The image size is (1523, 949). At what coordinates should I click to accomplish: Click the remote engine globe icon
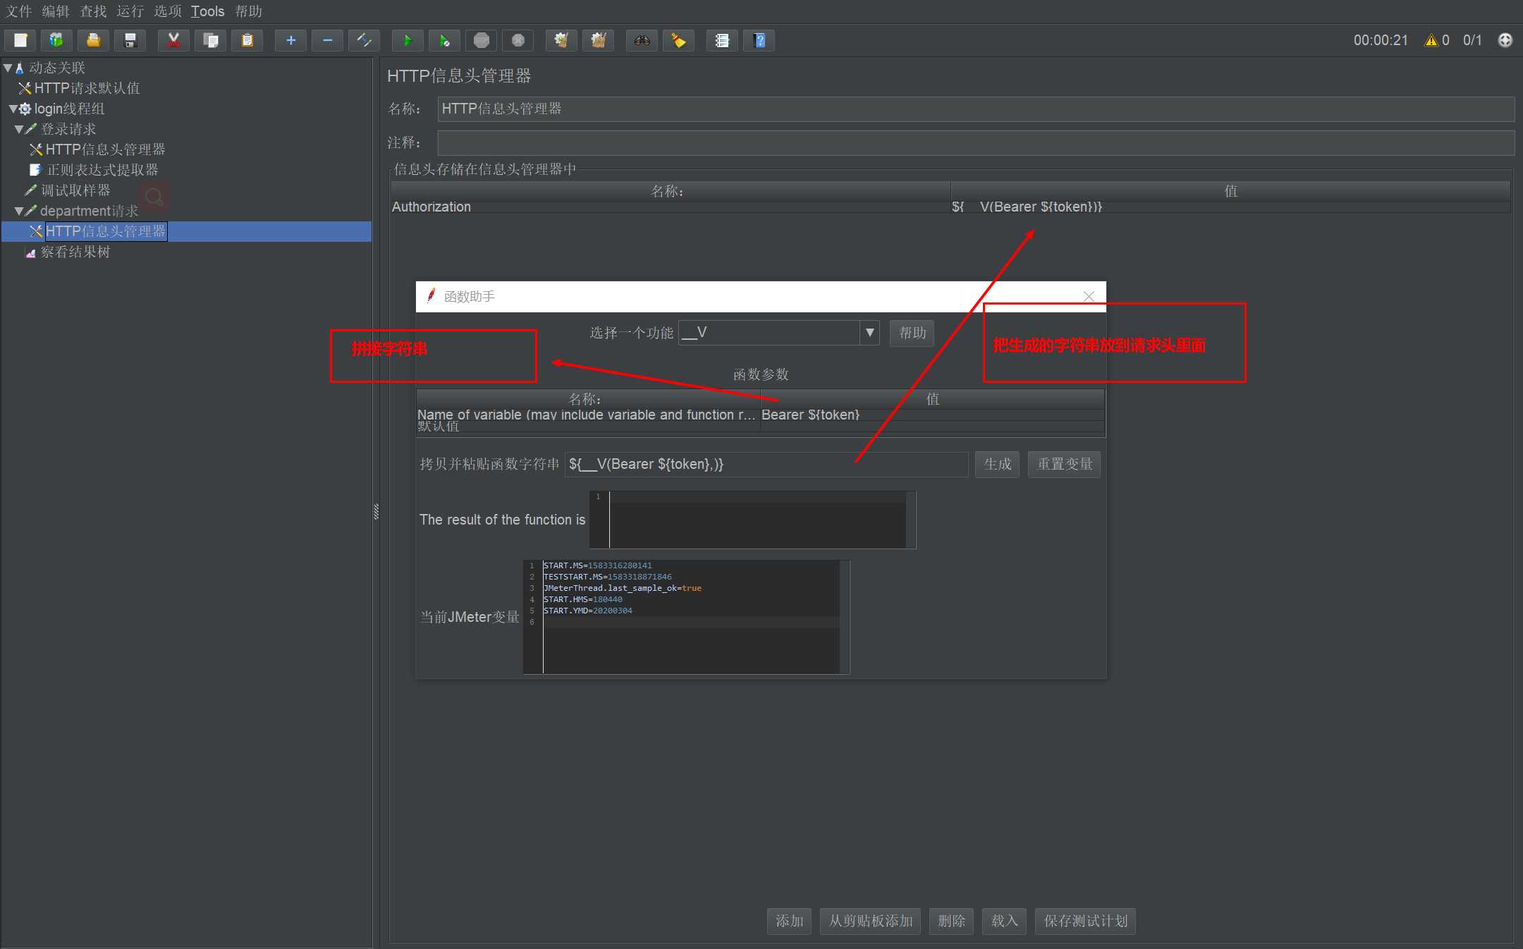1505,40
